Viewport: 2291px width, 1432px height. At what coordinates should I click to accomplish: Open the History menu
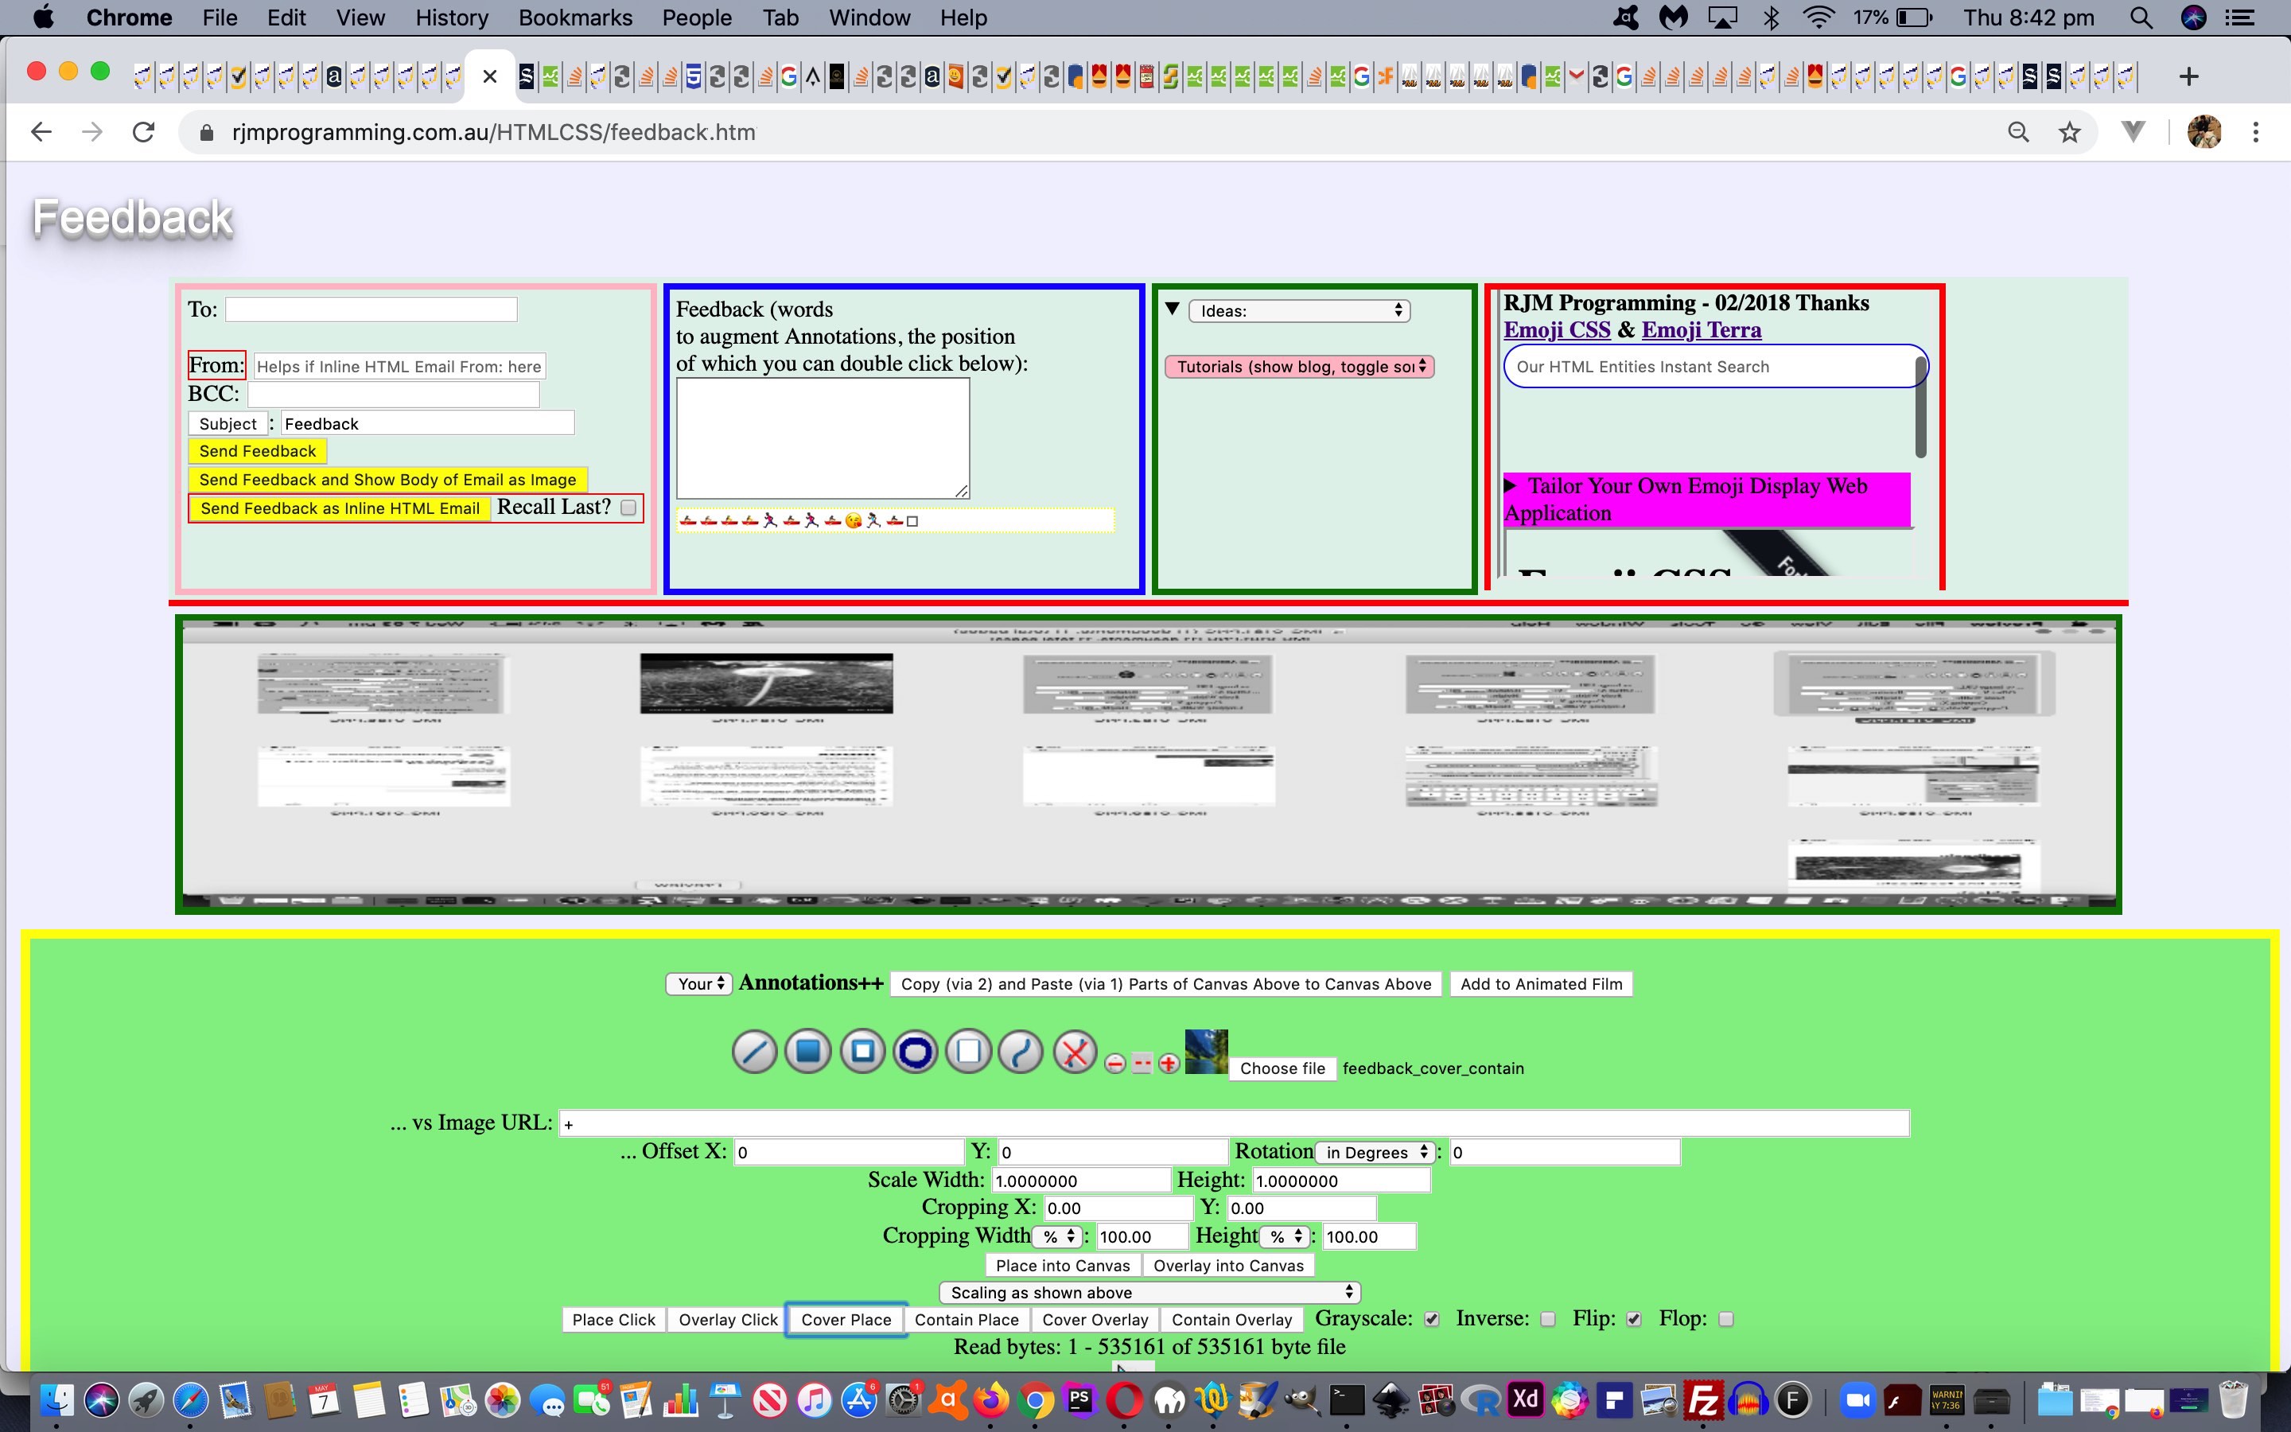point(452,18)
